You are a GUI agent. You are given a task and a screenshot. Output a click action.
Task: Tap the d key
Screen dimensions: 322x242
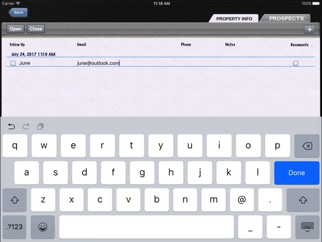pos(85,173)
